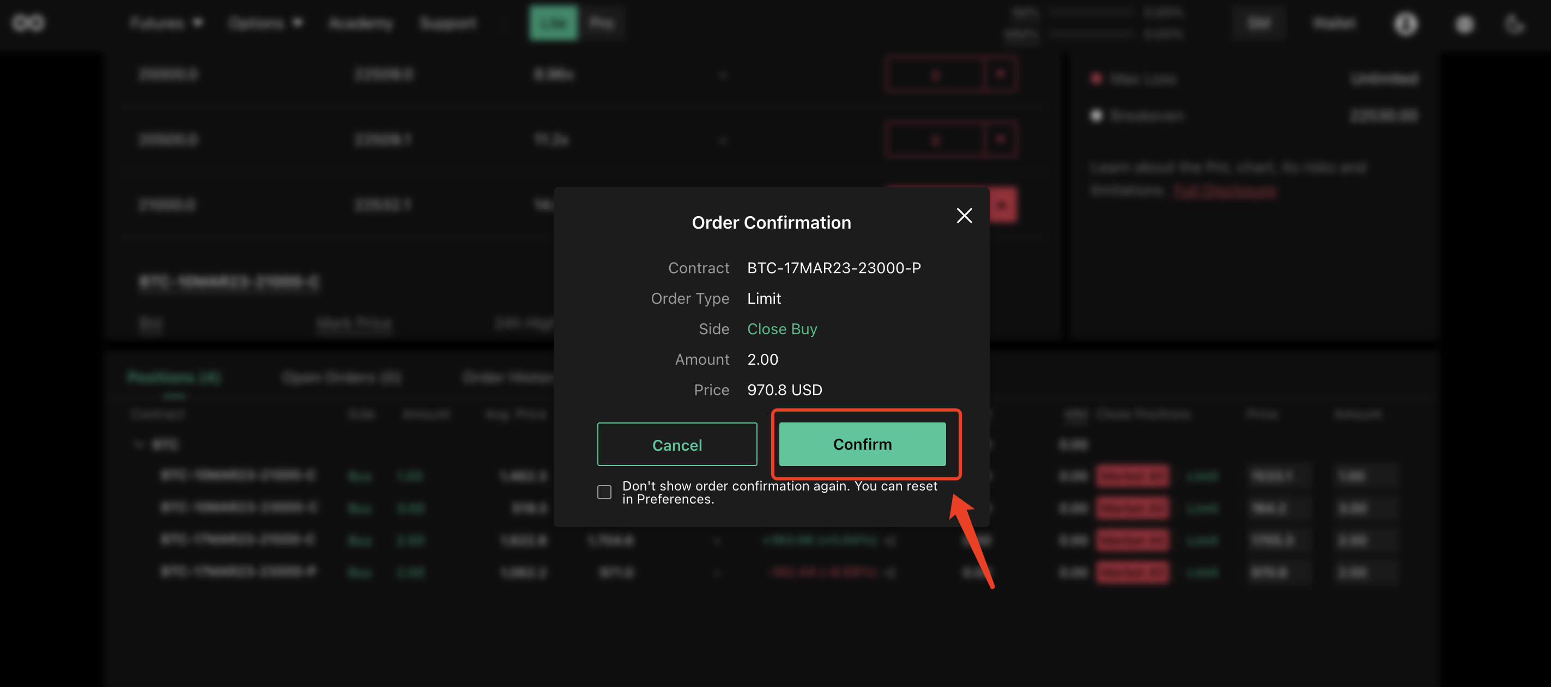Select the 'Close Buy' side value
Viewport: 1551px width, 687px height.
point(782,329)
